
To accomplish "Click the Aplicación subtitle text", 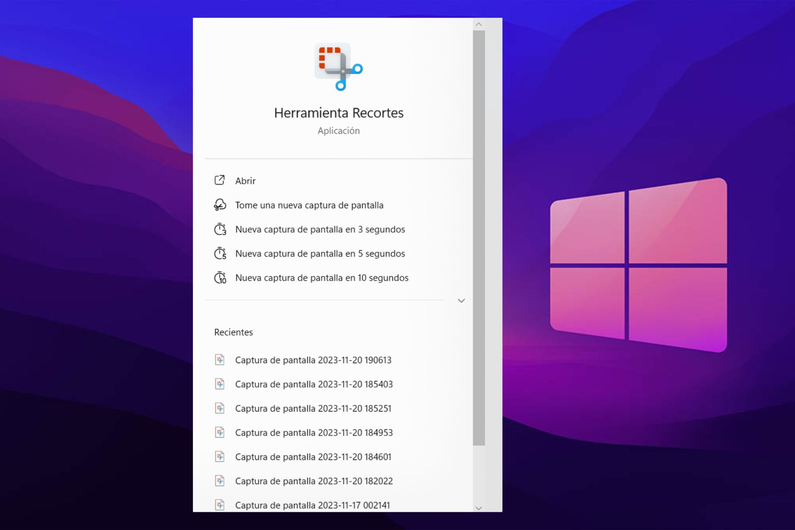I will (339, 131).
